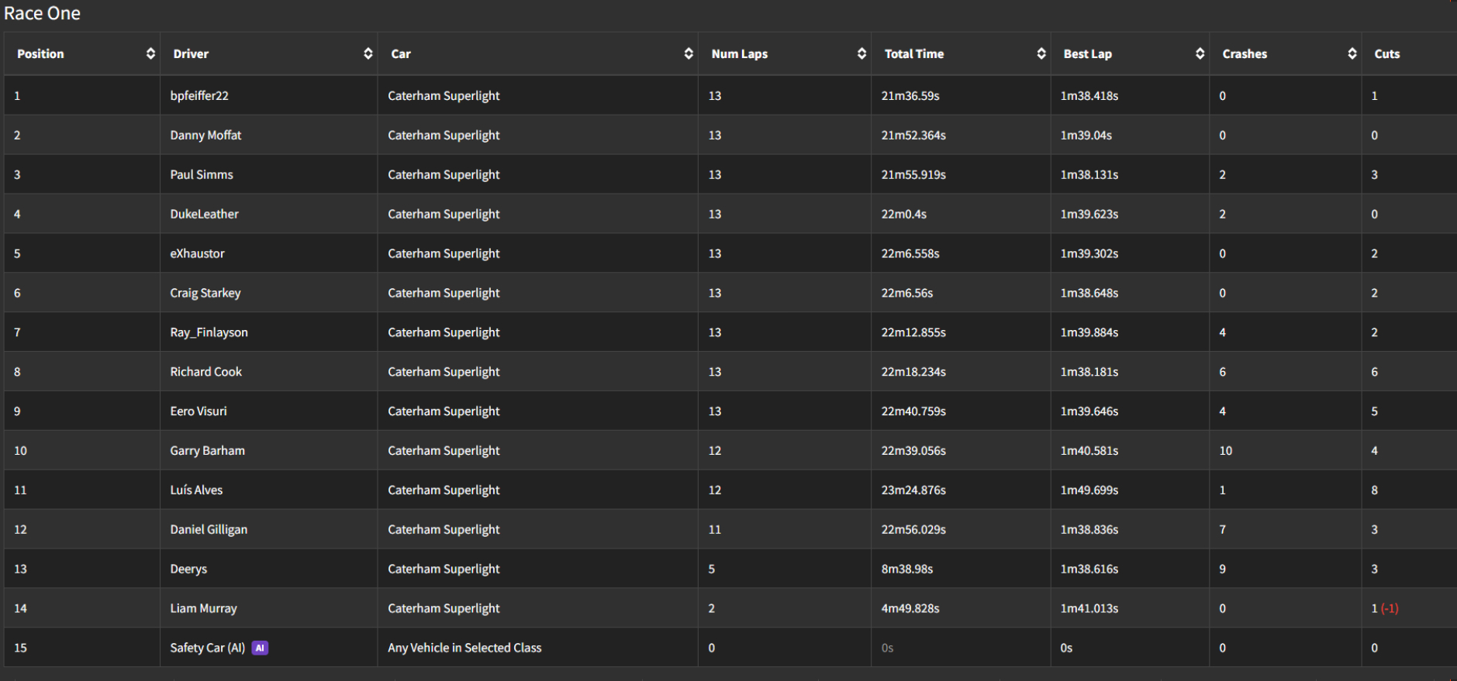Click total time 22m6.558s
The height and width of the screenshot is (681, 1457).
910,253
